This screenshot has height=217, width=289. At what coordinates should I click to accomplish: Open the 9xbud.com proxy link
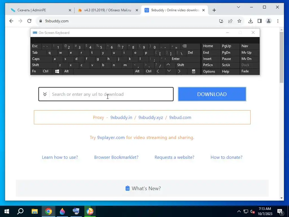click(x=180, y=117)
